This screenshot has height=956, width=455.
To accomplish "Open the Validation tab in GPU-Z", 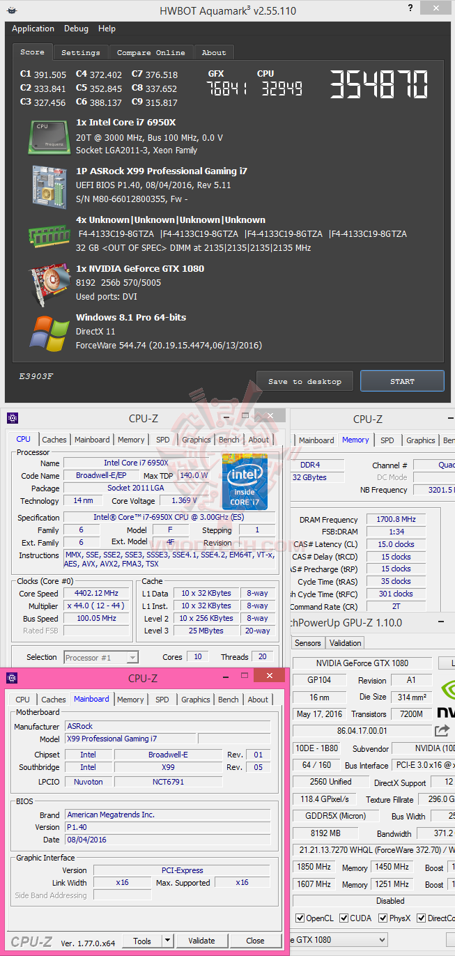I will point(346,643).
